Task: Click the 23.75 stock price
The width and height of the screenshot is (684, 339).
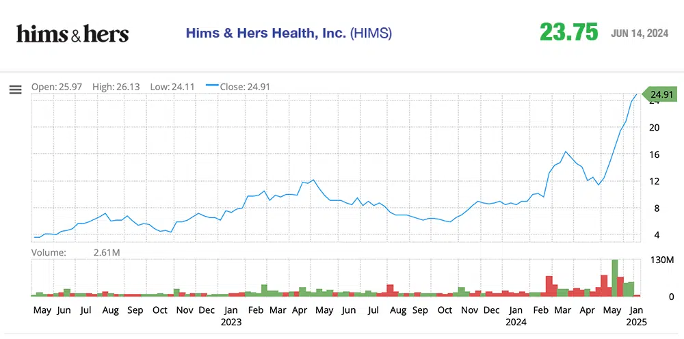Action: pos(569,32)
